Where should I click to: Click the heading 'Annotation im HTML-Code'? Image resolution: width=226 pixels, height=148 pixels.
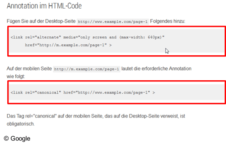pyautogui.click(x=44, y=6)
